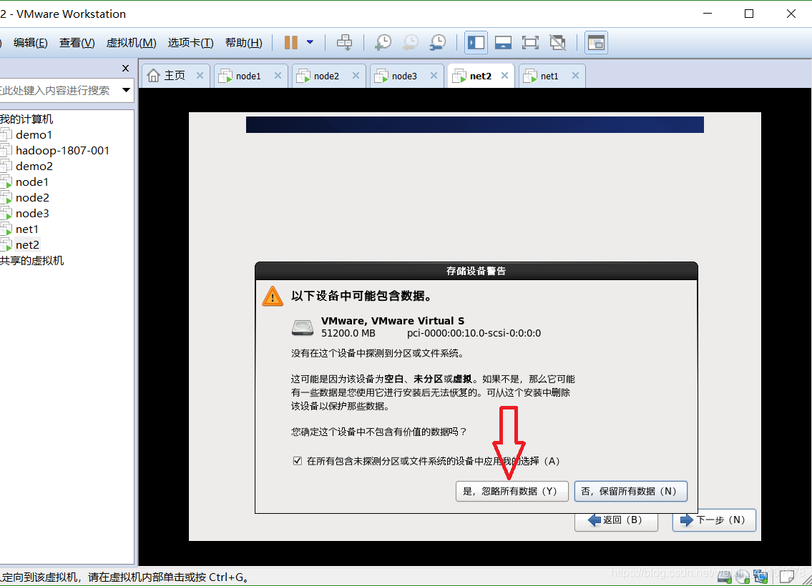Select node3 in the library tree
Viewport: 812px width, 586px height.
tap(32, 214)
